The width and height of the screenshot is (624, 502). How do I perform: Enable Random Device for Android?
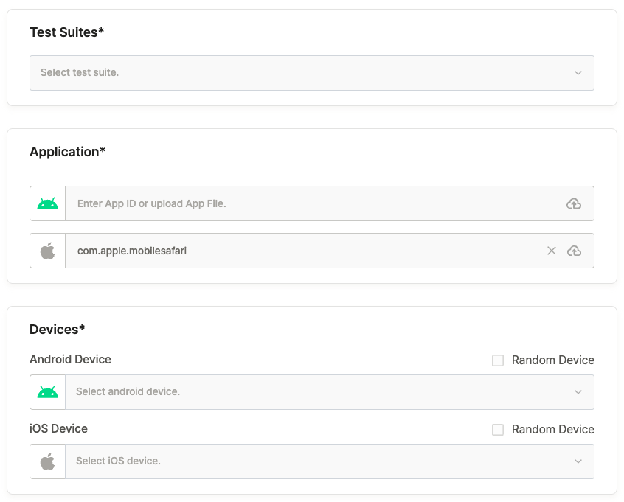tap(497, 360)
